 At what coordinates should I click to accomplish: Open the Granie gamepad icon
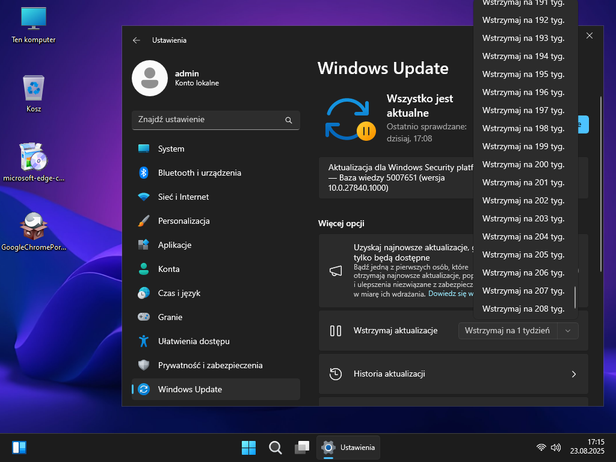pyautogui.click(x=144, y=317)
